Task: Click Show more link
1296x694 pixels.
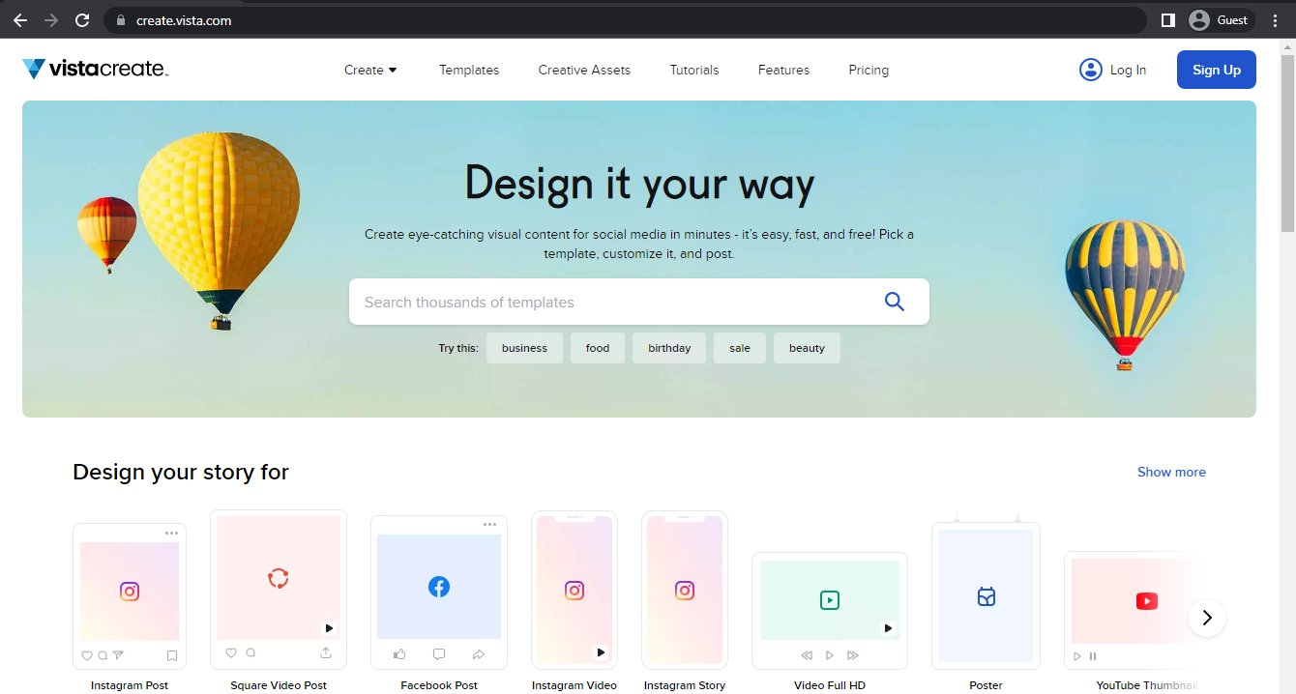Action: click(1171, 472)
